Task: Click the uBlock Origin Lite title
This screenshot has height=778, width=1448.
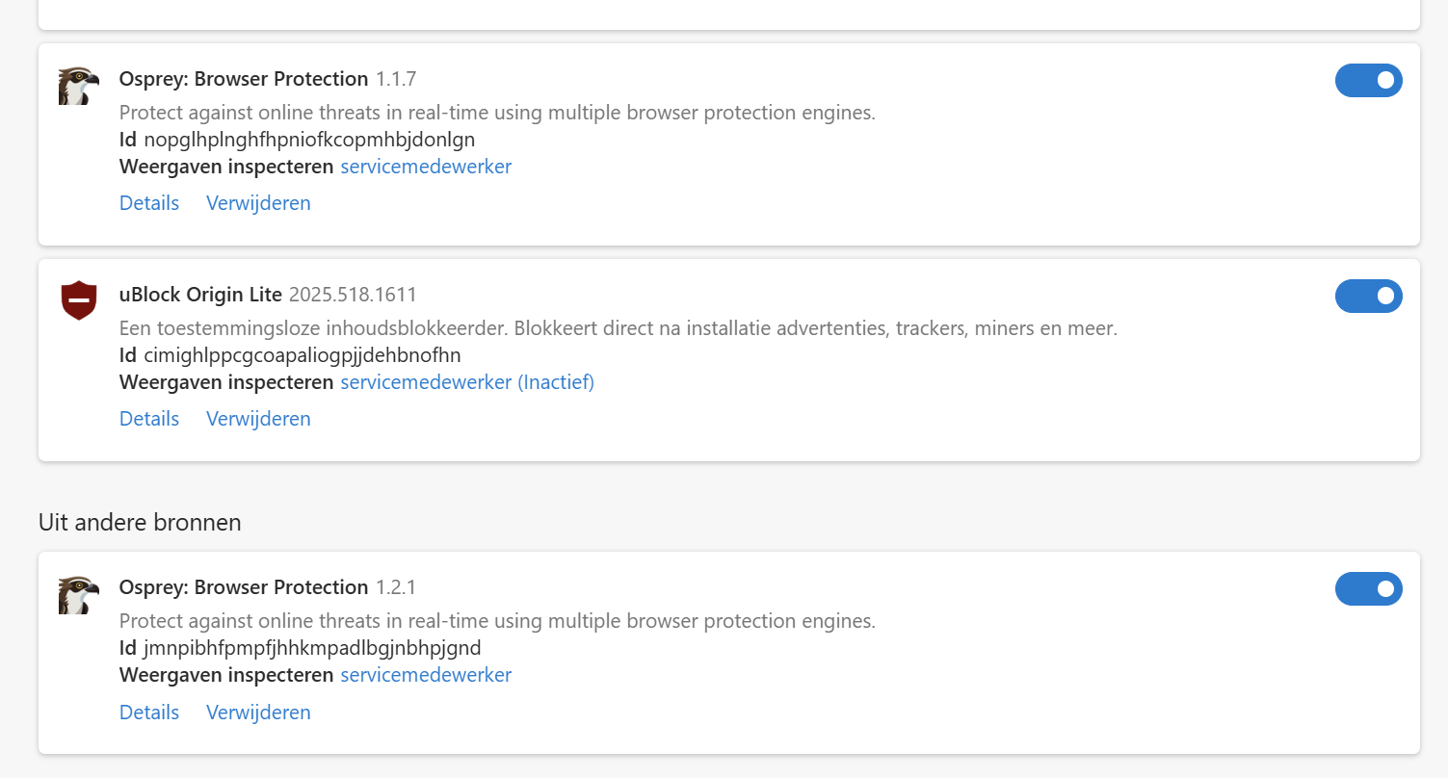Action: (x=200, y=295)
